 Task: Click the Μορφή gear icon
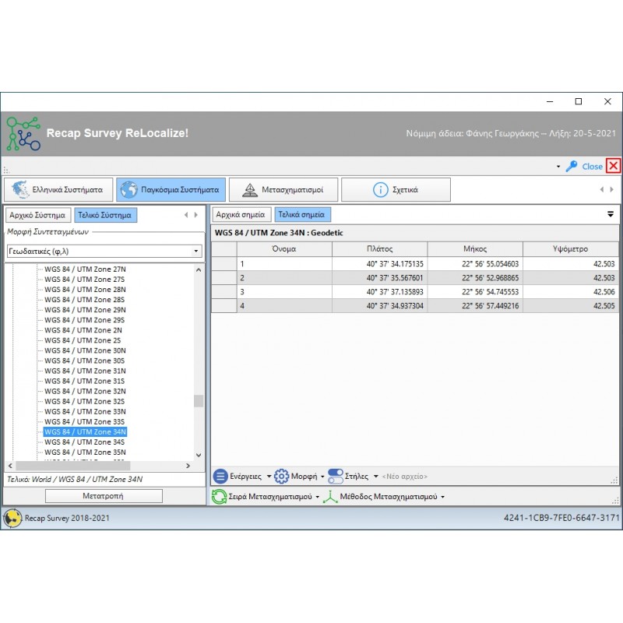(x=281, y=476)
